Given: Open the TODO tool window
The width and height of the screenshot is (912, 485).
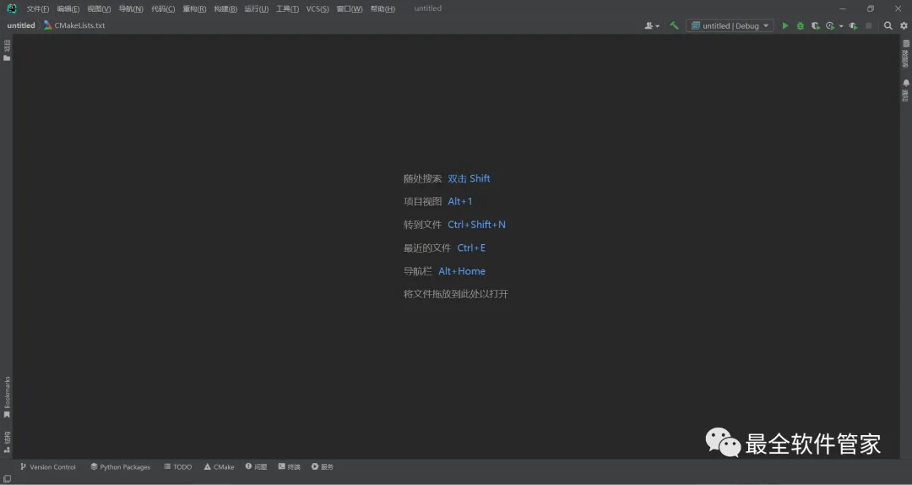Looking at the screenshot, I should coord(178,467).
